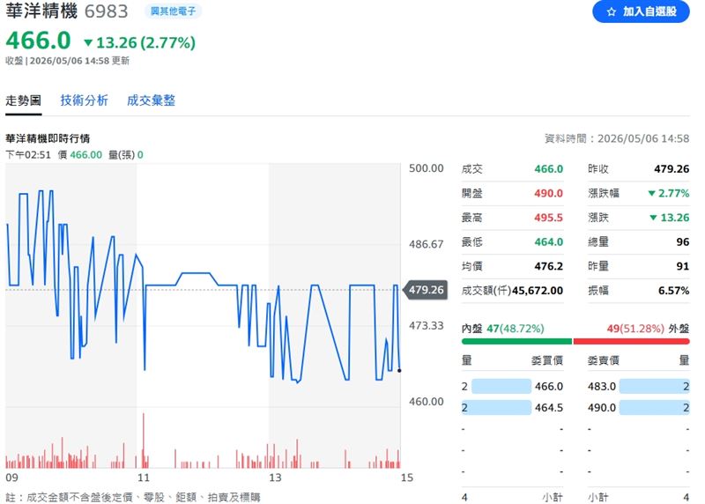Click the 13 time axis label

click(x=275, y=478)
